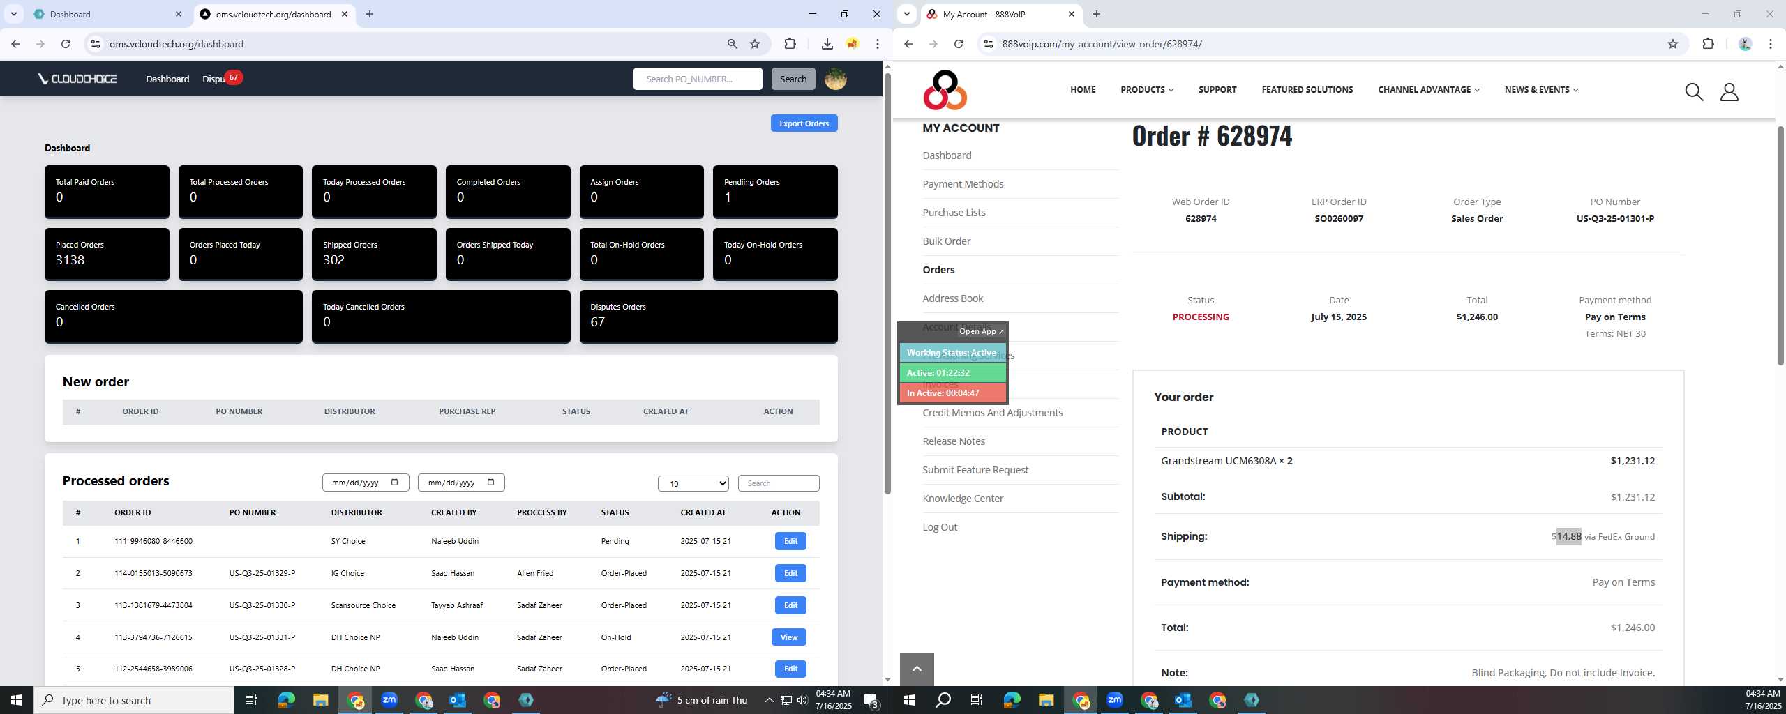
Task: Open Downloads icon in left browser toolbar
Action: tap(827, 44)
